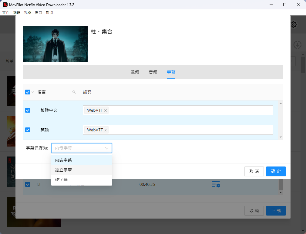Choose 独立字幕 from the dropdown list
306x234 pixels.
[63, 170]
